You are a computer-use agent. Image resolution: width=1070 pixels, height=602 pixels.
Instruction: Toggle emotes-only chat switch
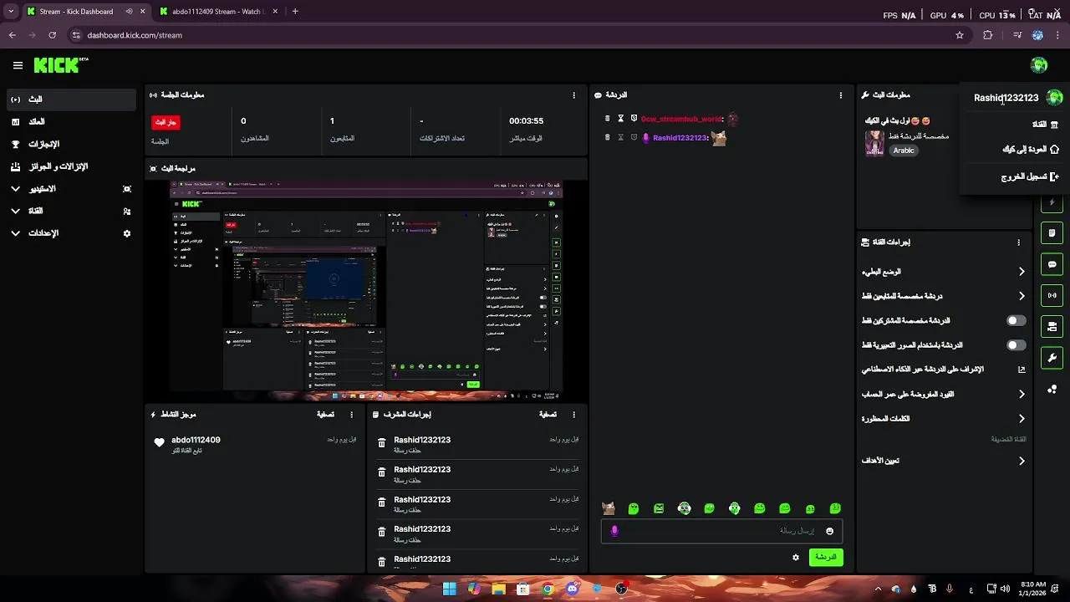click(x=1016, y=344)
